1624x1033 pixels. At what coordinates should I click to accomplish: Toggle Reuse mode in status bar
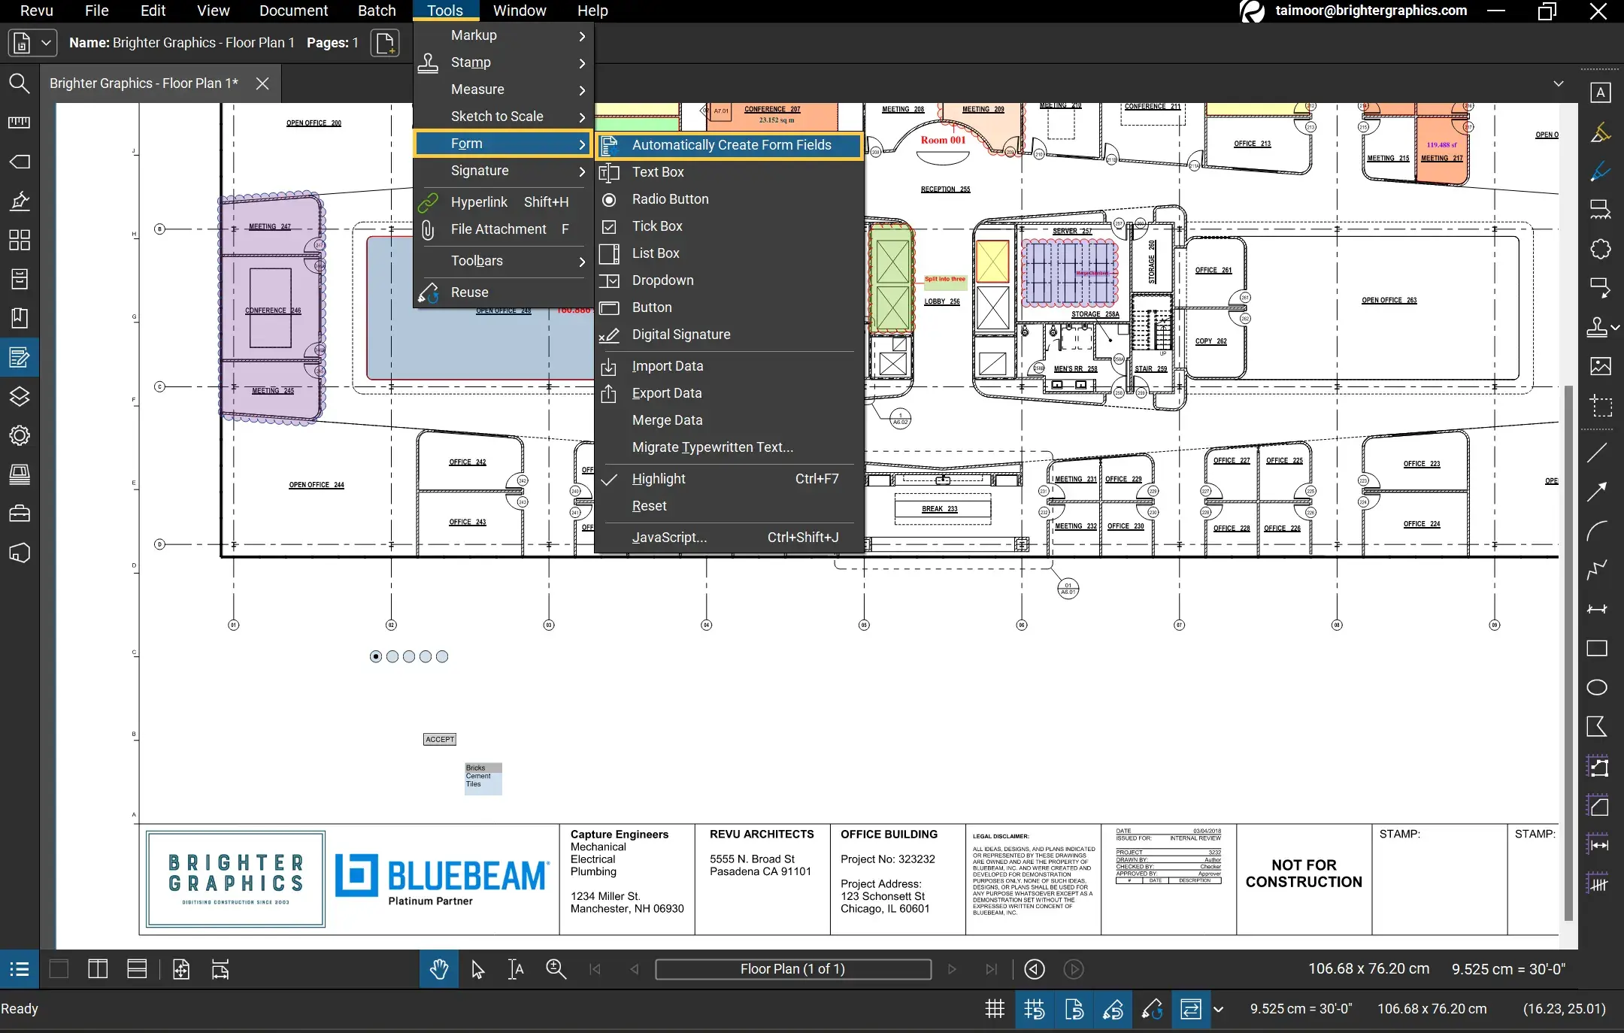pyautogui.click(x=1153, y=1009)
